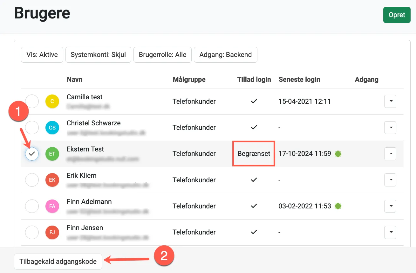The height and width of the screenshot is (273, 416).
Task: Open the actions dropdown for Christel Schwarze
Action: (x=390, y=127)
